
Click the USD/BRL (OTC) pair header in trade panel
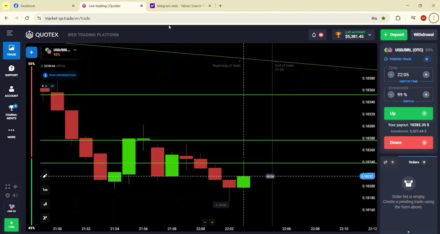(408, 50)
